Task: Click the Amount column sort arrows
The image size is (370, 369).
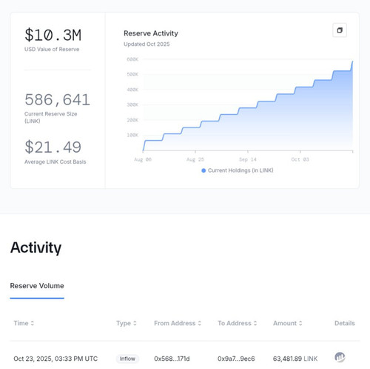Action: [x=300, y=323]
